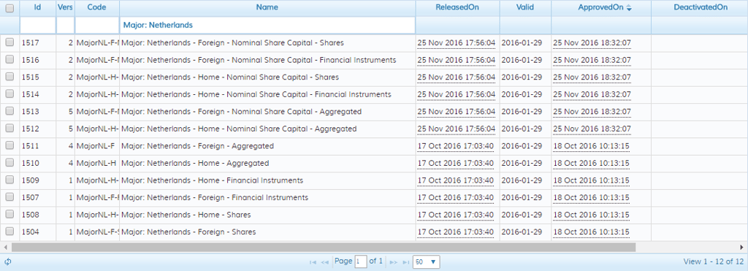Click the Name filter field 'Major: Netherlands'
This screenshot has width=748, height=271.
267,26
